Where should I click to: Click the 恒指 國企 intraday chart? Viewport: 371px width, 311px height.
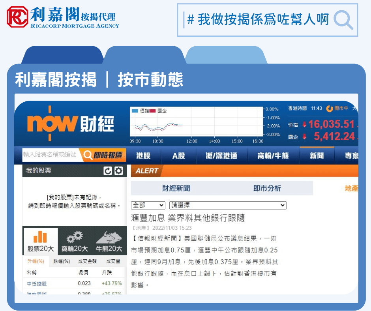pos(197,122)
